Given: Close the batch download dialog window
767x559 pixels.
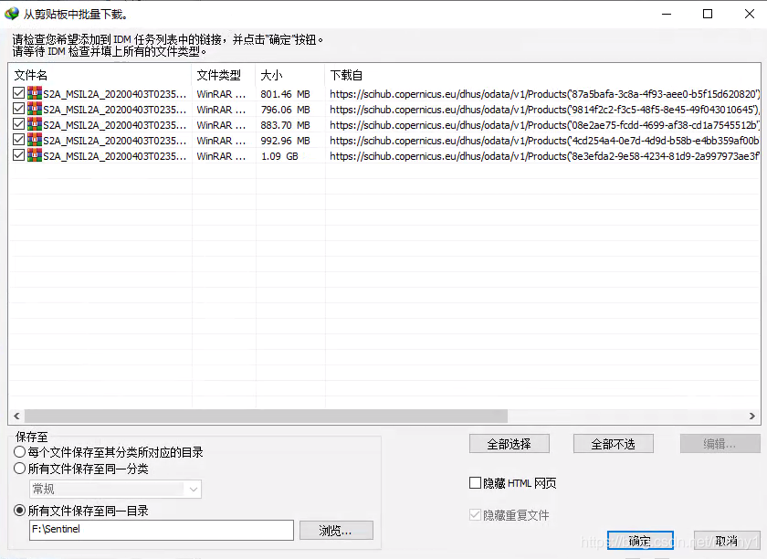Looking at the screenshot, I should pos(749,14).
